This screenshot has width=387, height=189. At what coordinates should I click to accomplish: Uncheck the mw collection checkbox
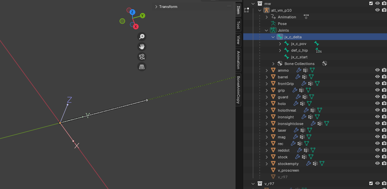tap(371, 4)
